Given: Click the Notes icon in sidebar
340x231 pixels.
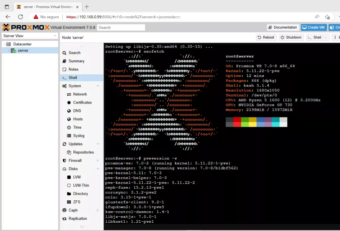Looking at the screenshot, I should tap(64, 70).
